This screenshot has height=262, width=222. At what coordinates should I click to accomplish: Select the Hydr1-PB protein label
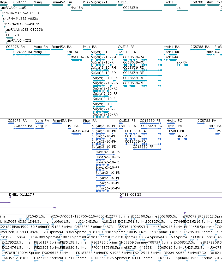[x=176, y=131]
